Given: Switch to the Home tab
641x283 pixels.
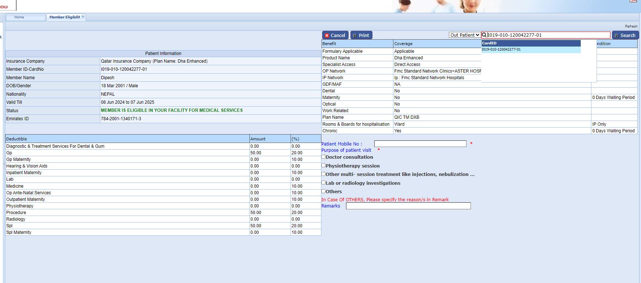Looking at the screenshot, I should tap(19, 17).
